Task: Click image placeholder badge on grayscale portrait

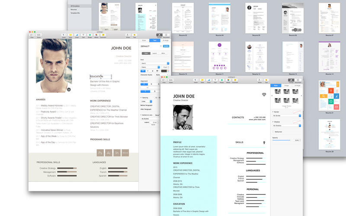Action: tap(189, 127)
